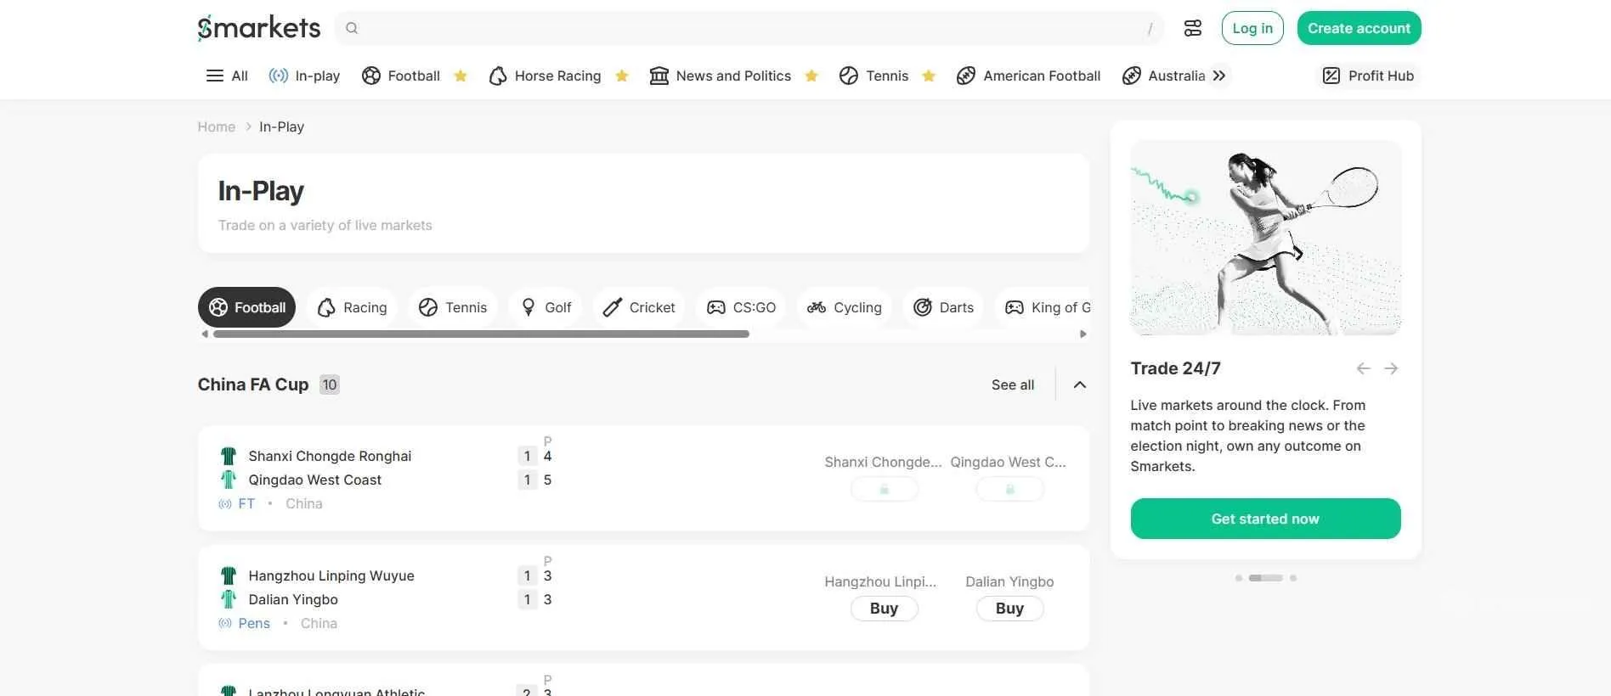Viewport: 1611px width, 696px height.
Task: Select the Football sport tab
Action: tap(246, 307)
